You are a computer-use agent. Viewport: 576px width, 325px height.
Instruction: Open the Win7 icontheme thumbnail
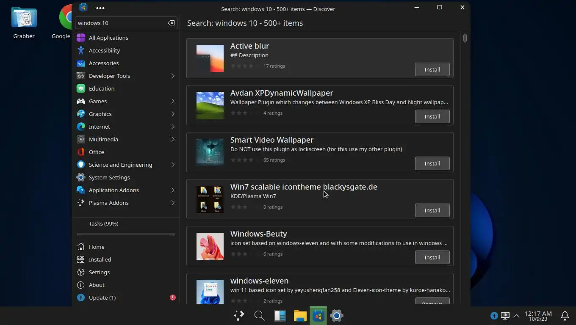210,199
